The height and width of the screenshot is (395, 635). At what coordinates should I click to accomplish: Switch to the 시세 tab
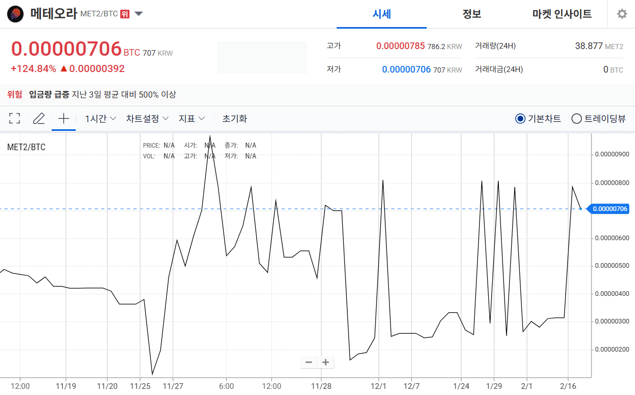(381, 14)
